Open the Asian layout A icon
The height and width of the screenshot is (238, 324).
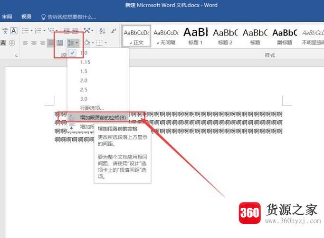pyautogui.click(x=87, y=31)
